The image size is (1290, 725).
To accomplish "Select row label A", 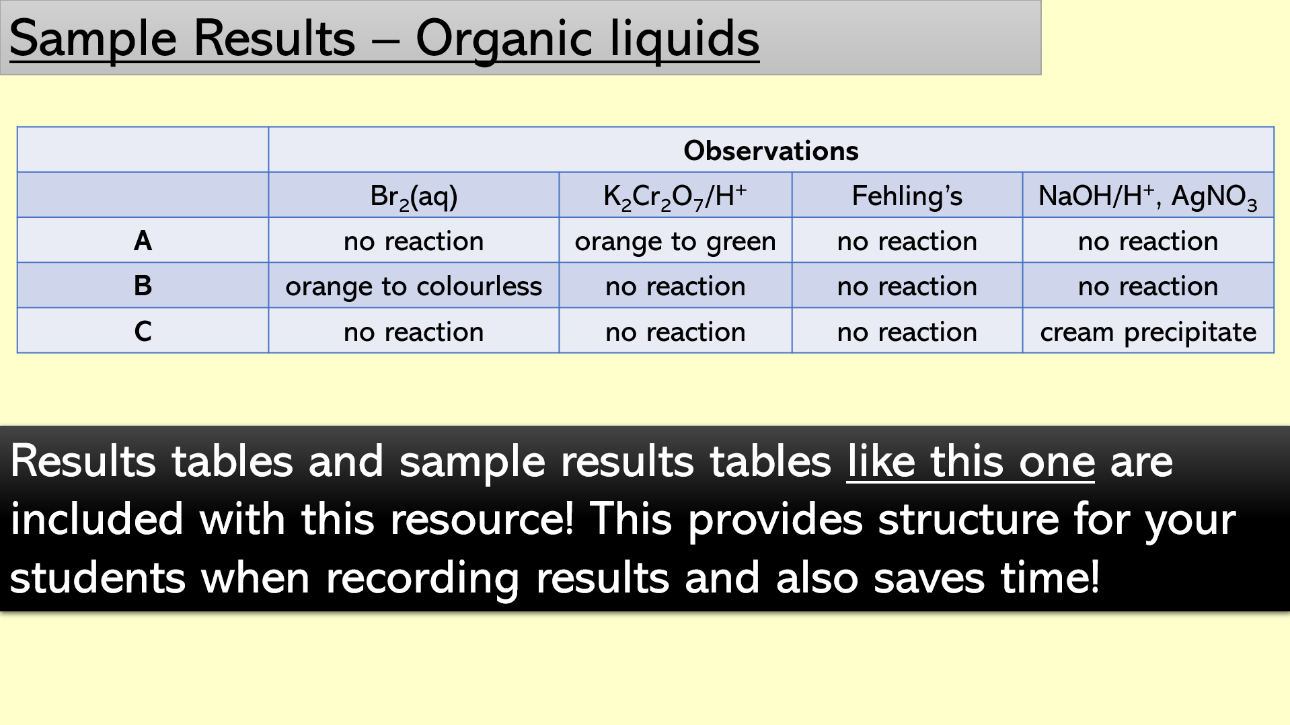I will point(143,240).
